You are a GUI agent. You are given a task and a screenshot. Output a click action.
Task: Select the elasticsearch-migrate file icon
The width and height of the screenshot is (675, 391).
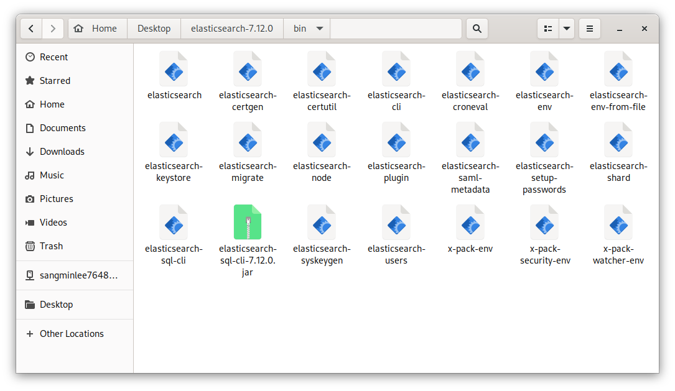coord(248,140)
